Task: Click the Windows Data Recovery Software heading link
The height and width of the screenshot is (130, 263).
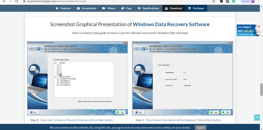Action: pyautogui.click(x=171, y=24)
